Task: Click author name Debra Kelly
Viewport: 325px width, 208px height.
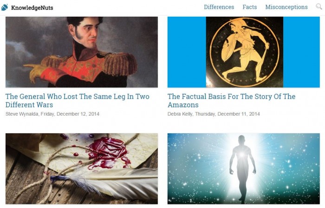Action: click(180, 114)
